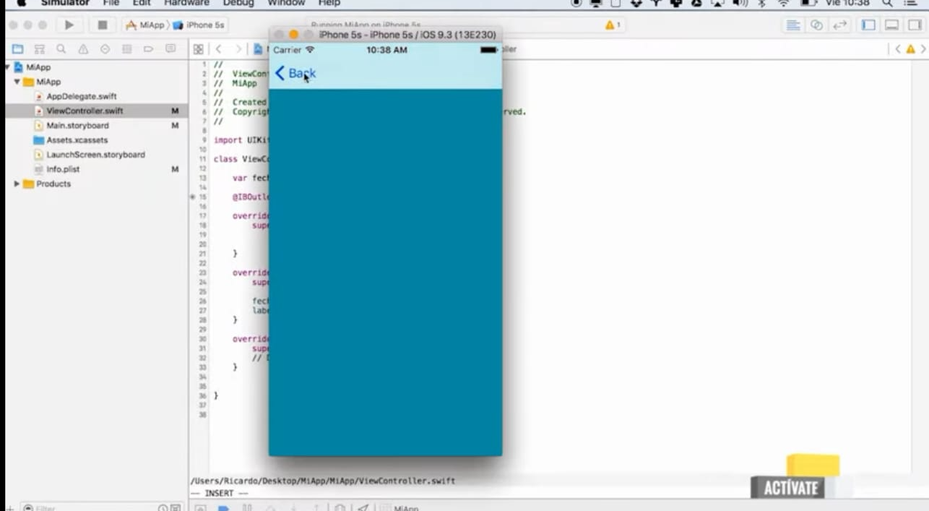Click the "-- INSERT --" mode indicator
The width and height of the screenshot is (929, 511).
tap(220, 493)
